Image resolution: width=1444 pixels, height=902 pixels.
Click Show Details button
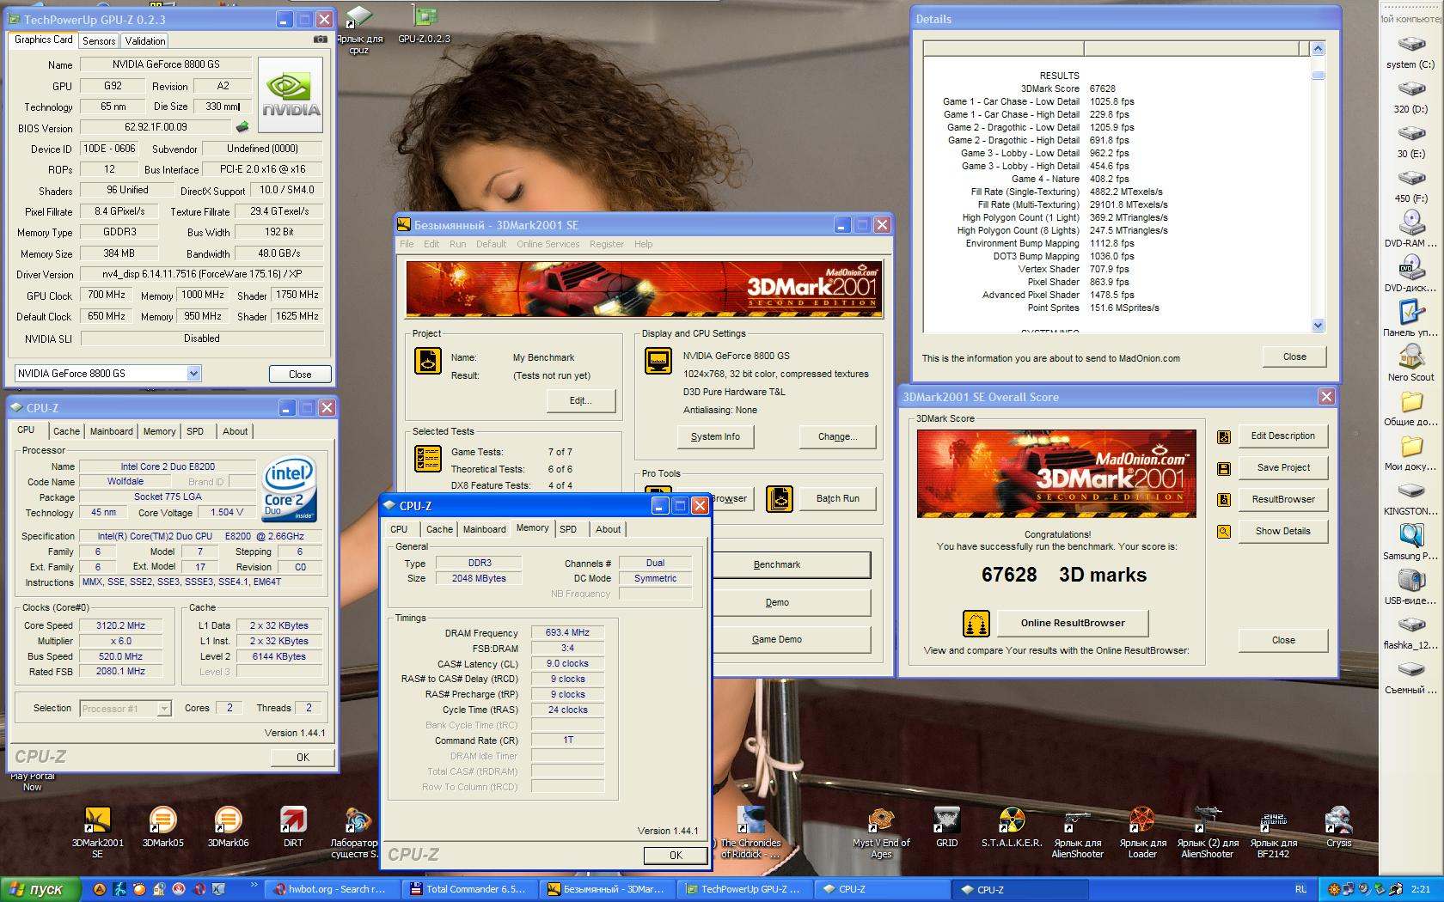[x=1283, y=531]
